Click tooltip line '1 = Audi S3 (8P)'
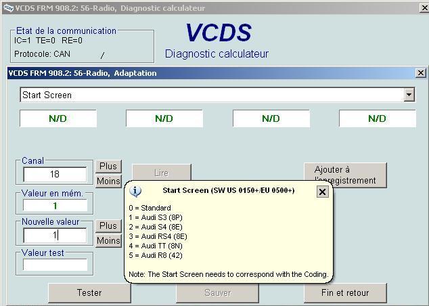429x306 pixels. (x=156, y=217)
